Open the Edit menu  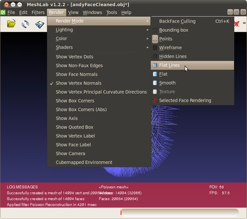pos(23,12)
